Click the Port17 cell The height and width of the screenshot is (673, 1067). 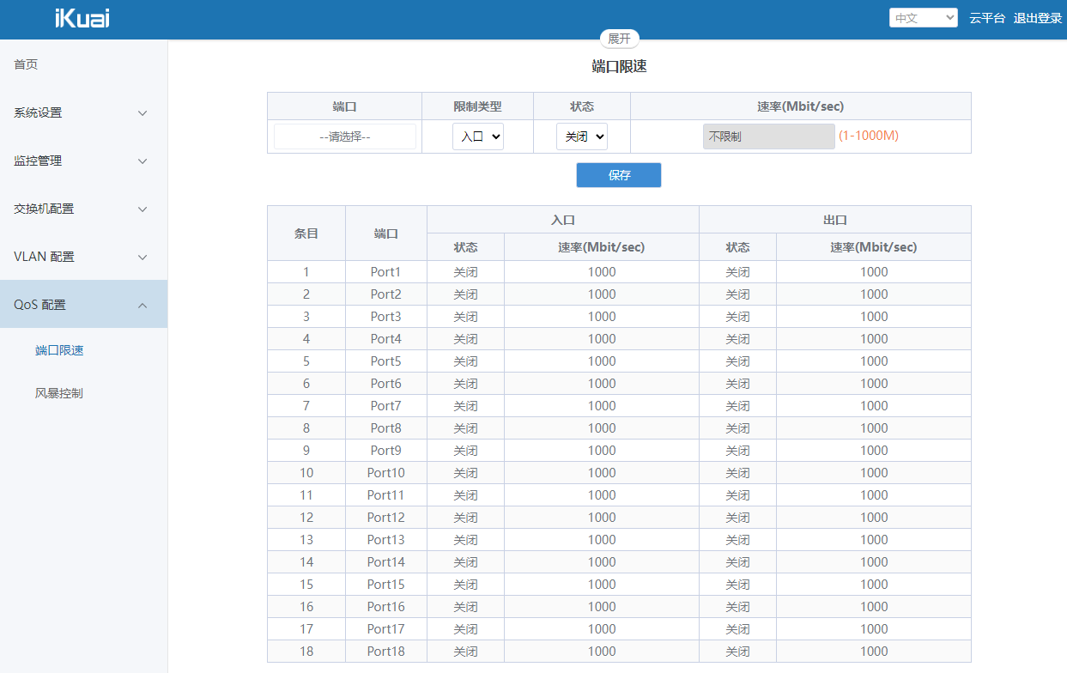click(x=386, y=629)
